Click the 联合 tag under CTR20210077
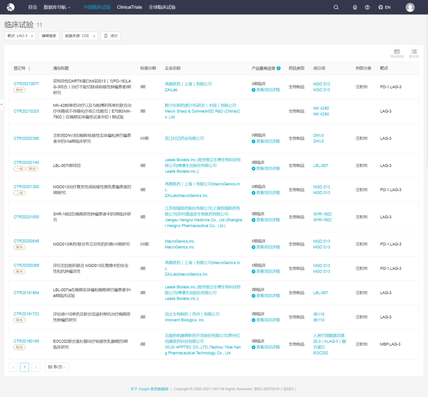This screenshot has height=397, width=428. tap(19, 90)
